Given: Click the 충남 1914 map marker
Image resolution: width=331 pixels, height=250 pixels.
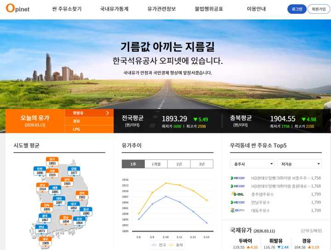Looking at the screenshot, I should point(42,187).
